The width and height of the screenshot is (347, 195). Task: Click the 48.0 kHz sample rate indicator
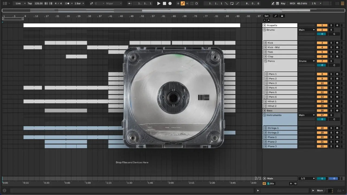303,4
